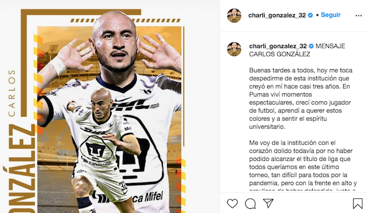
Task: Open comments via the speech bubble icon
Action: [x=250, y=204]
